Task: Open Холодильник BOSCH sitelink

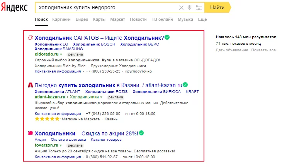Action: pos(94,44)
